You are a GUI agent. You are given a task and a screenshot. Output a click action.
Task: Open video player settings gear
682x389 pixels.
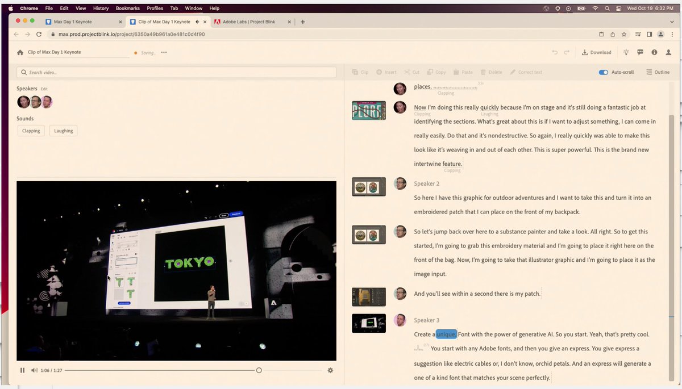pos(330,370)
